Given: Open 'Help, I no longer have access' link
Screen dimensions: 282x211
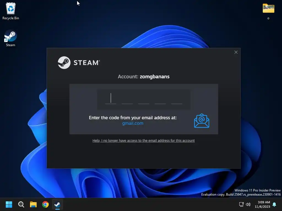Looking at the screenshot, I should [143, 140].
